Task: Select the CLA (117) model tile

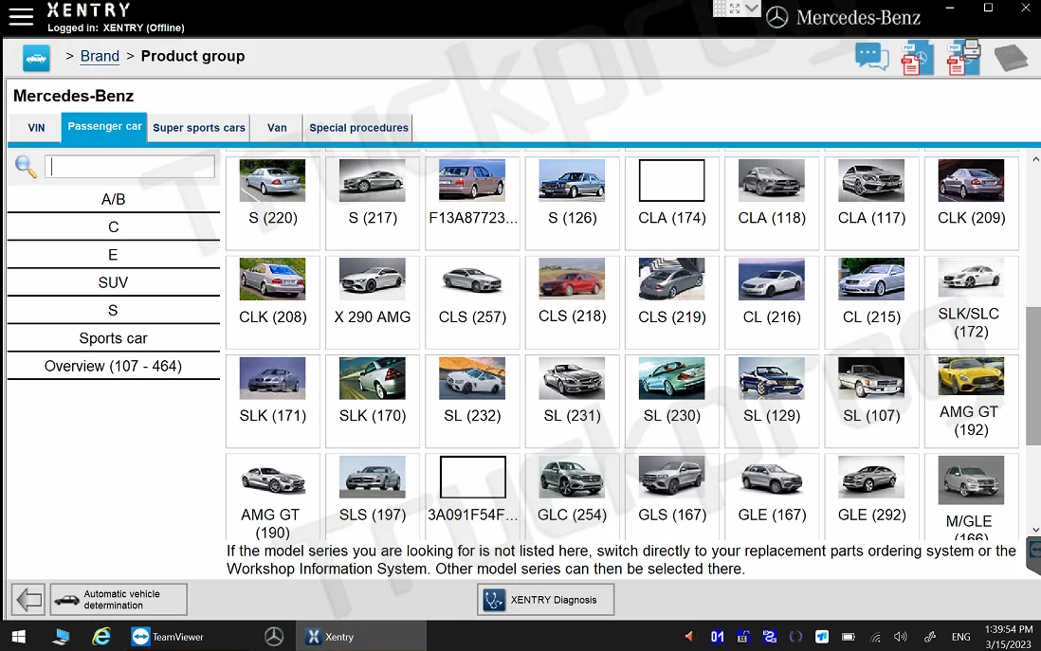Action: (871, 203)
